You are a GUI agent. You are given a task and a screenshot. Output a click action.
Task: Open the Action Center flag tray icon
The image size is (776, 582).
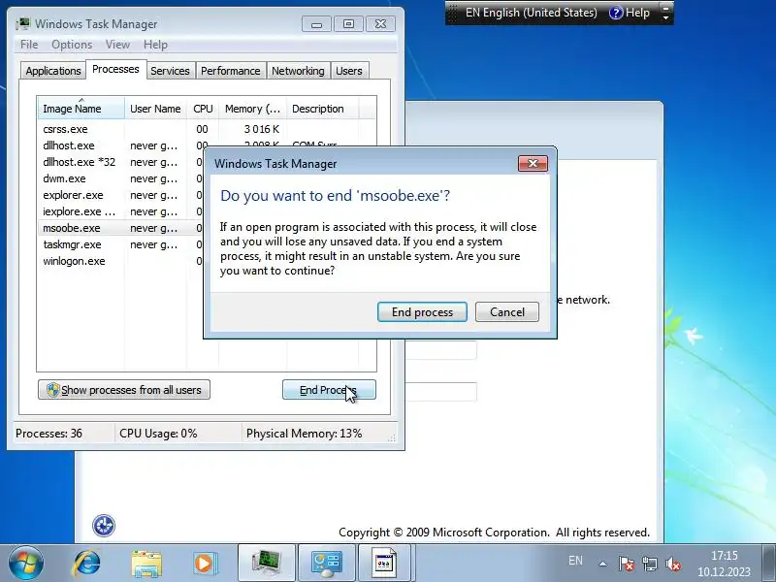point(626,564)
